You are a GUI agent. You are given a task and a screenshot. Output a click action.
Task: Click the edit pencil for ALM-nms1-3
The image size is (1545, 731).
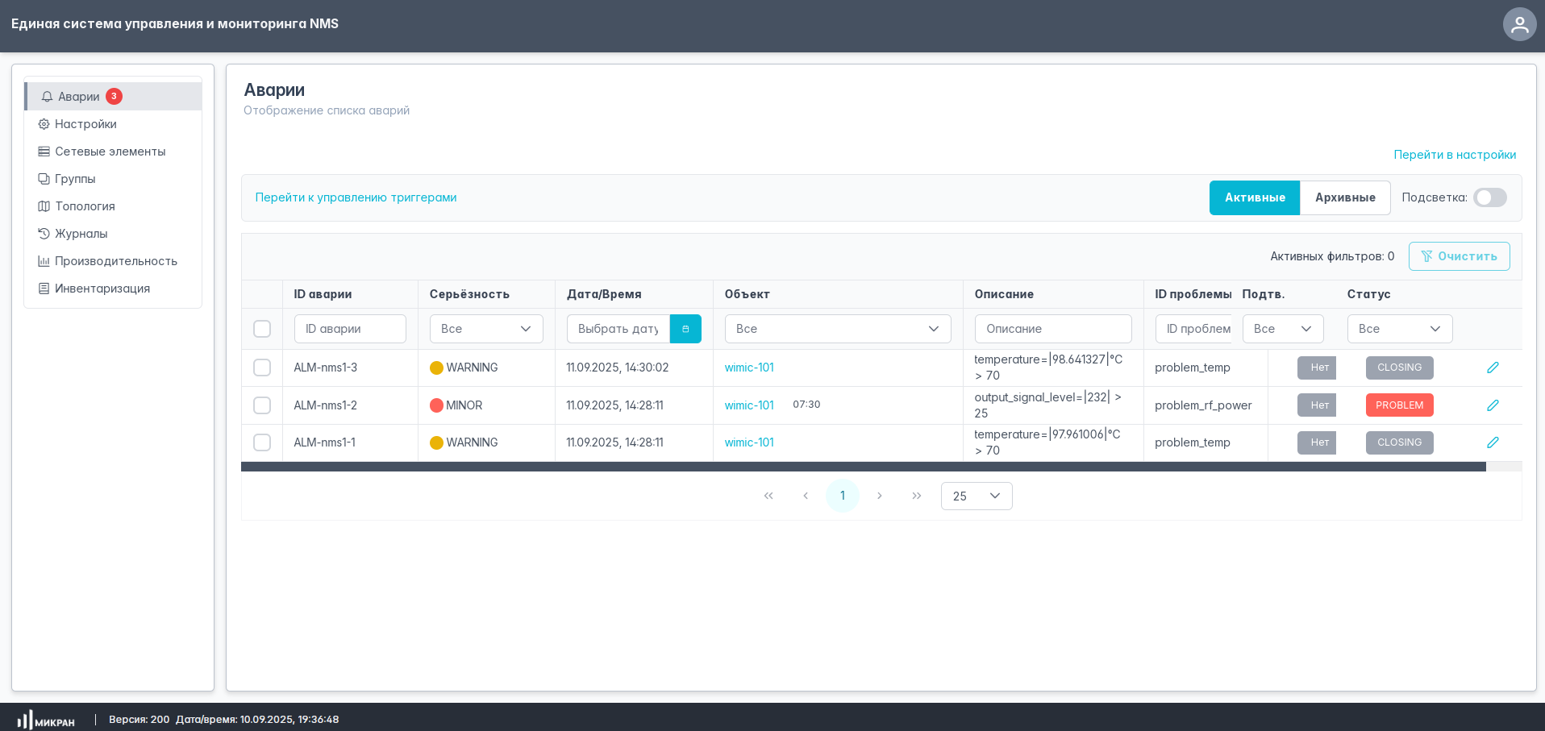1493,368
